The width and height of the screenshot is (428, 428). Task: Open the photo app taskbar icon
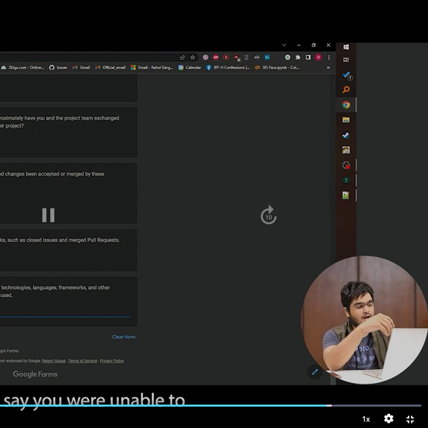click(346, 150)
